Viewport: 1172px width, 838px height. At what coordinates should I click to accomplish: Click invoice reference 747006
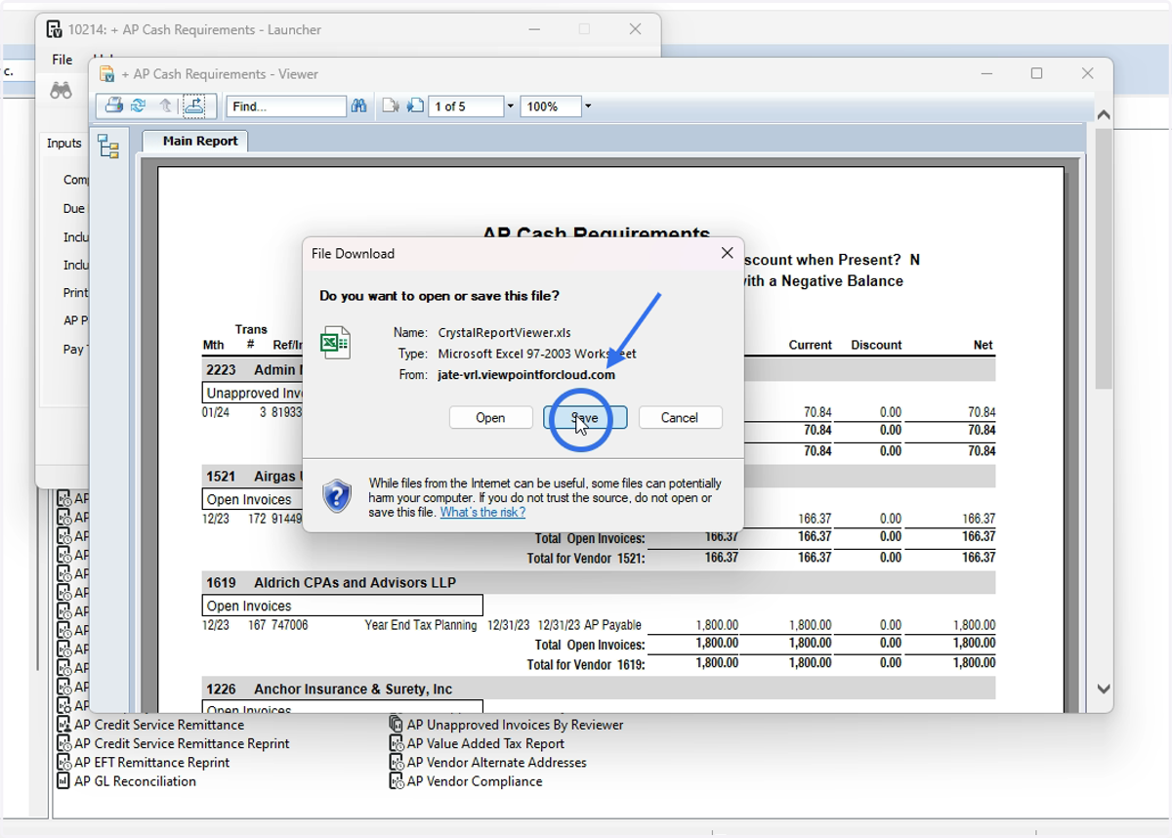coord(289,625)
